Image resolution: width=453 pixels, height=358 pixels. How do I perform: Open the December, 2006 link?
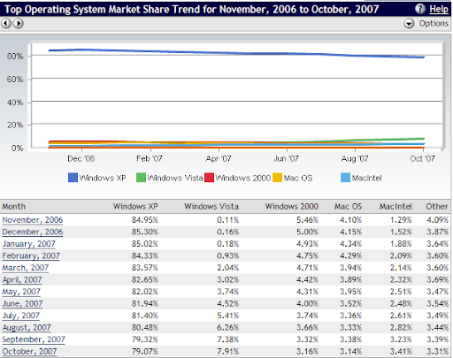[x=33, y=232]
